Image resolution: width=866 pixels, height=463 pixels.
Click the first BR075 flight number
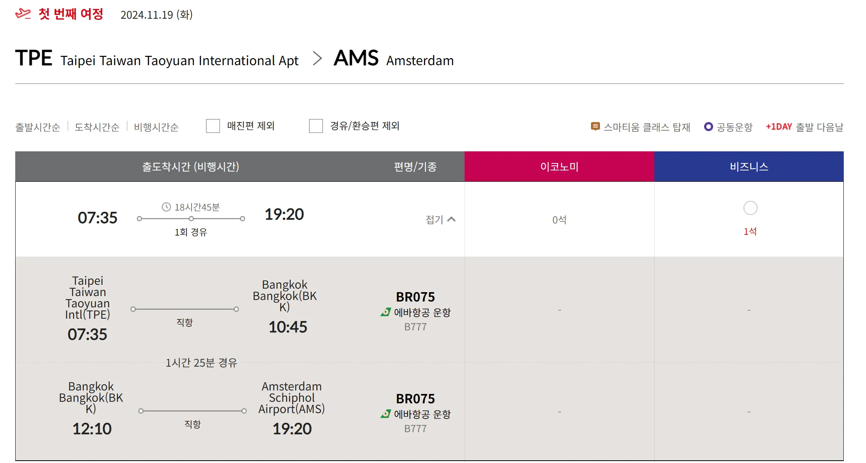point(415,297)
